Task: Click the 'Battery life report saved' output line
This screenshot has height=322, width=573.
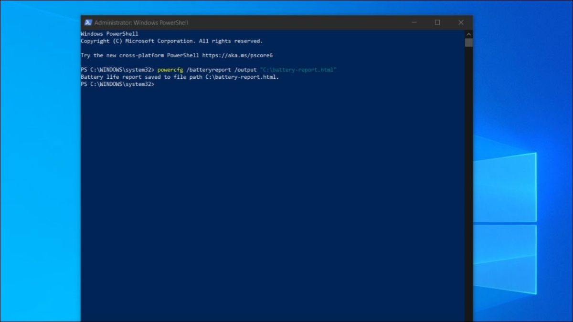Action: 180,77
